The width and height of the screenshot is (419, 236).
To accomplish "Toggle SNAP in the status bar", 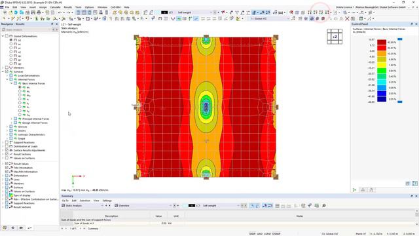I will pos(252,233).
